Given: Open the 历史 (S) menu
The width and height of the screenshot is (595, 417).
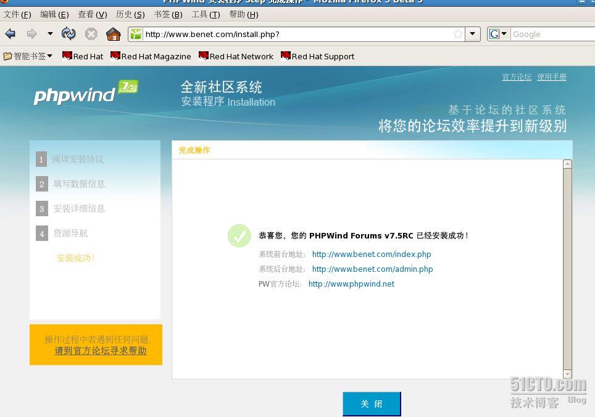Looking at the screenshot, I should click(x=130, y=14).
